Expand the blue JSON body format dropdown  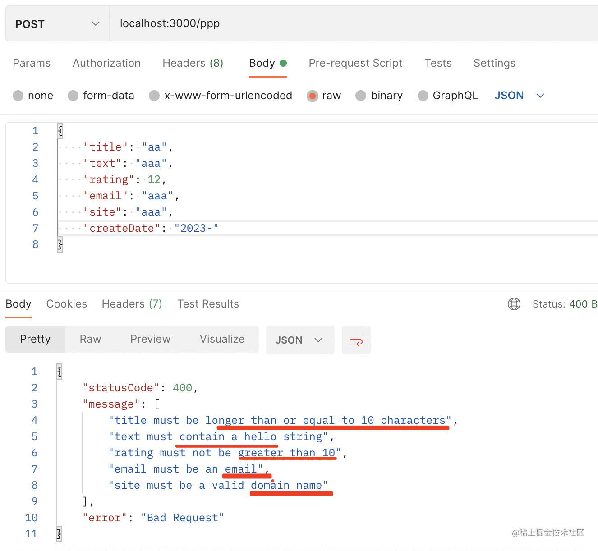coord(519,96)
